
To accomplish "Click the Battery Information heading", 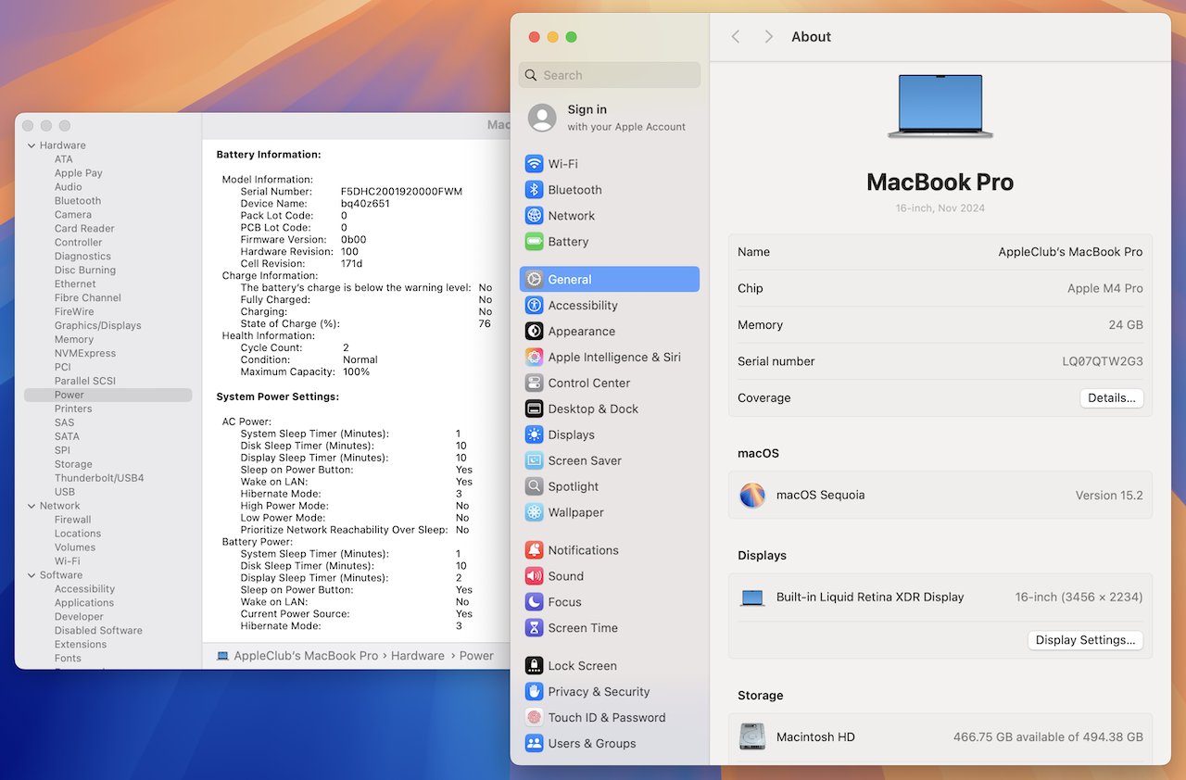I will tap(269, 155).
